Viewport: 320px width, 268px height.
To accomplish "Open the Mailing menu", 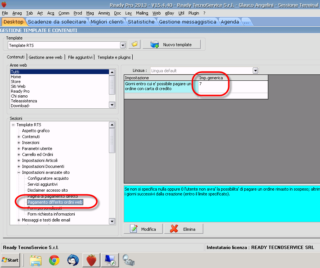I will click(x=142, y=13).
